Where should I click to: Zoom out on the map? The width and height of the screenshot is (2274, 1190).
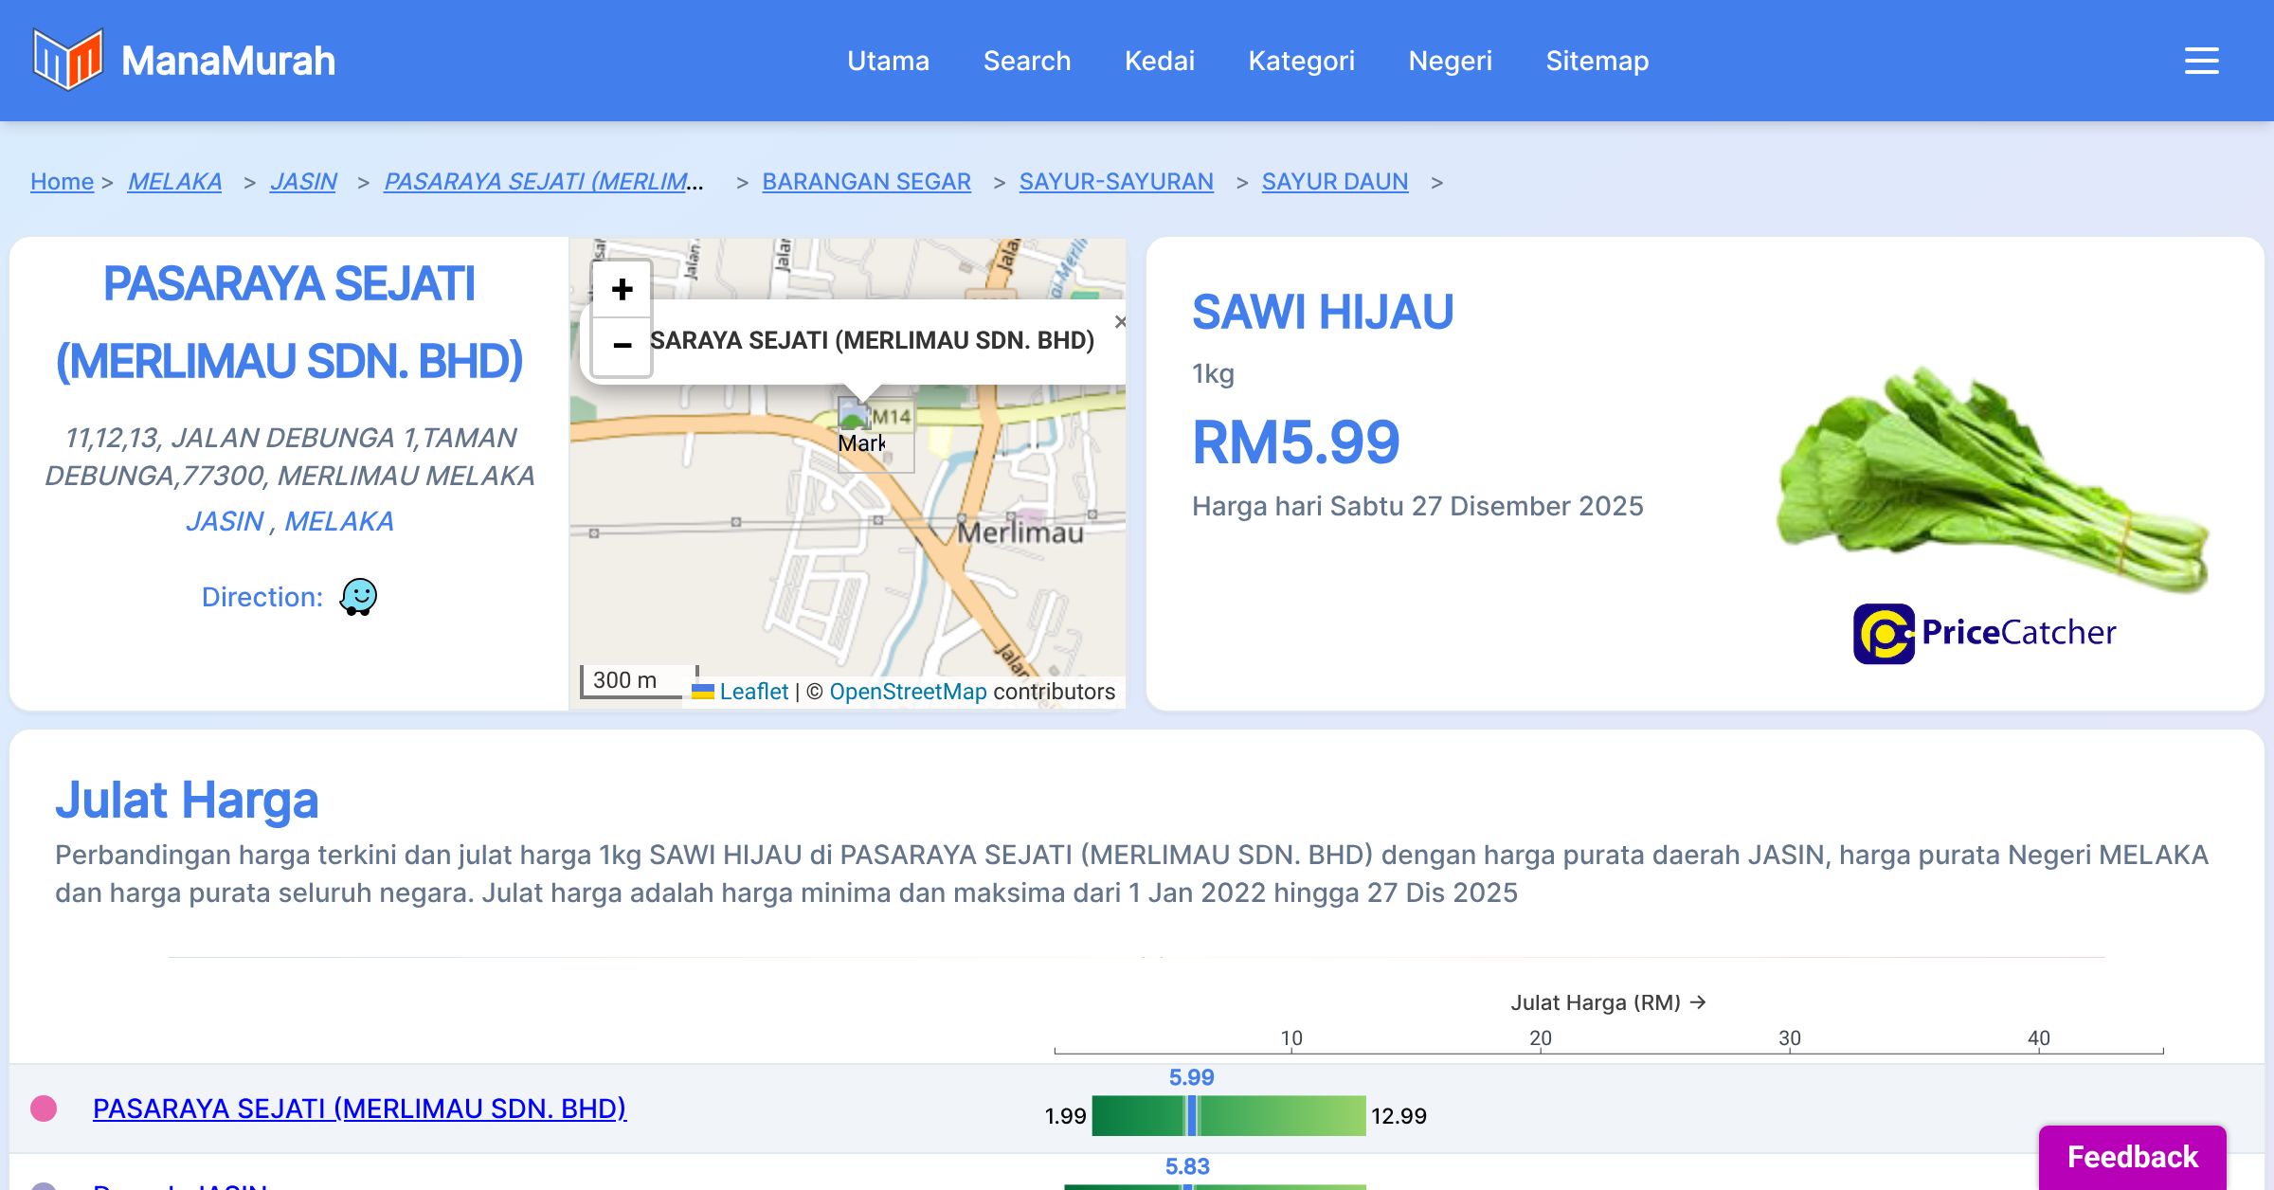pyautogui.click(x=622, y=346)
